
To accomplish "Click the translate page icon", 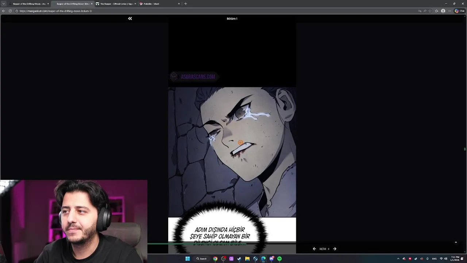I will (x=420, y=11).
